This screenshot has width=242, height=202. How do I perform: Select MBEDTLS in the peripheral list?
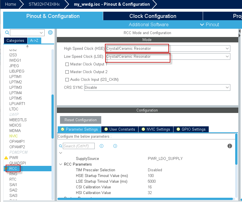[18, 120]
